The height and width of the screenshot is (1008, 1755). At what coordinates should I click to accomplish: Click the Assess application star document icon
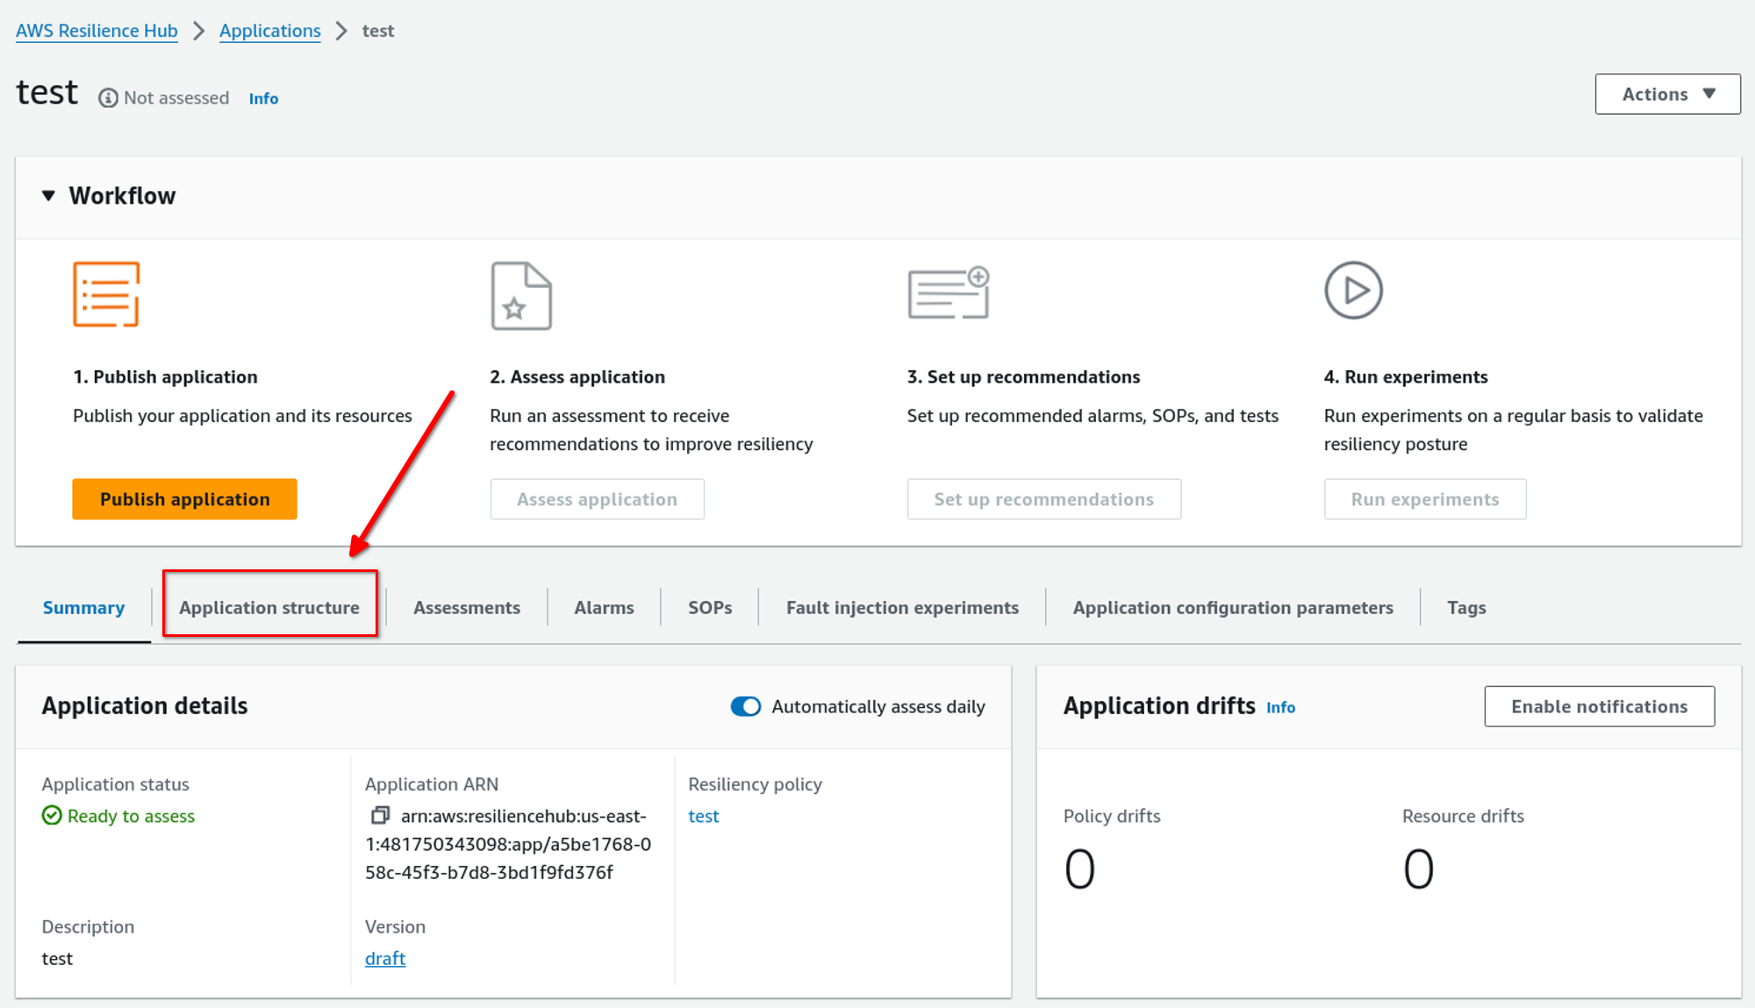click(x=521, y=296)
